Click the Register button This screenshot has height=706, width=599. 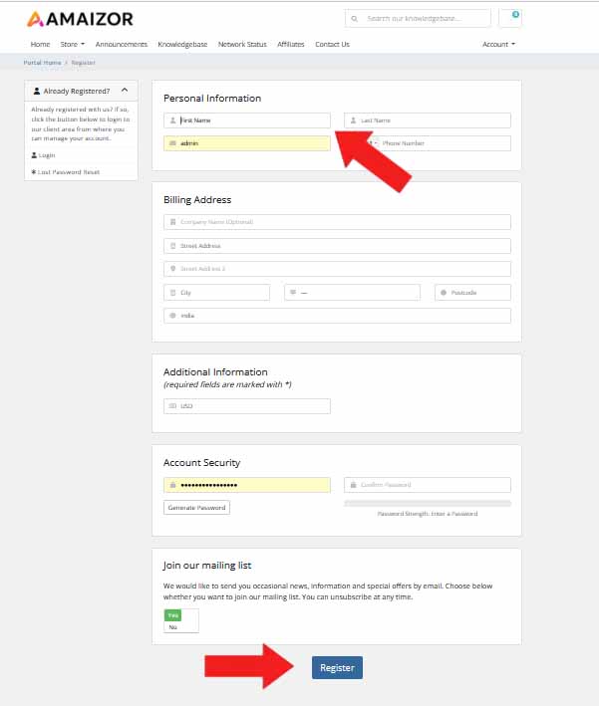coord(337,668)
